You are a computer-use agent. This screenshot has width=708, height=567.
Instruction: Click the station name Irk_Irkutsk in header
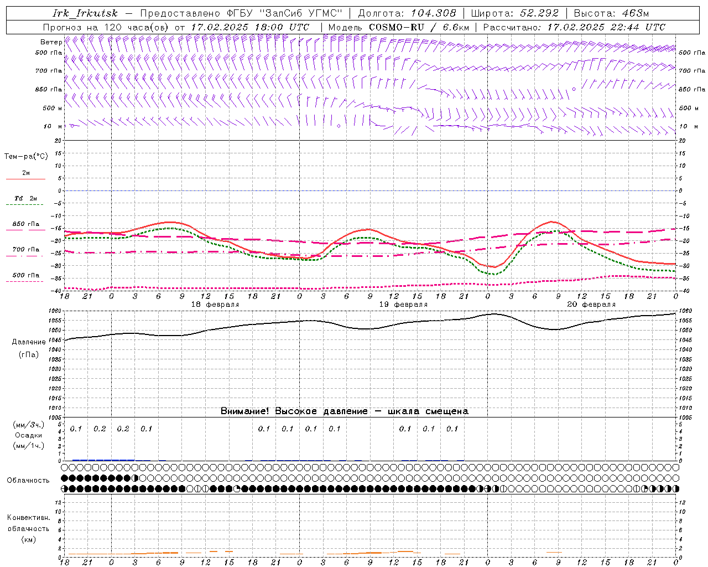click(x=85, y=13)
